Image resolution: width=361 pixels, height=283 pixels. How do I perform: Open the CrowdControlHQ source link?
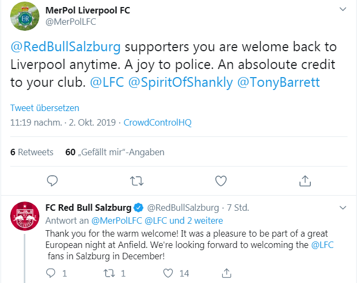tap(158, 122)
